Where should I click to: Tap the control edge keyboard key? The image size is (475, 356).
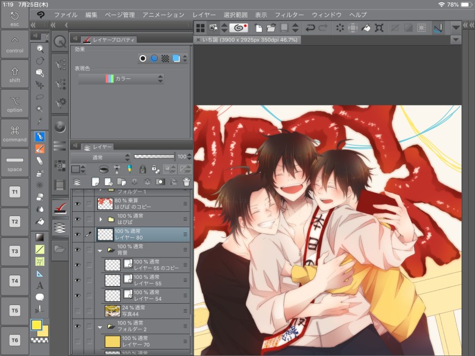pyautogui.click(x=14, y=44)
